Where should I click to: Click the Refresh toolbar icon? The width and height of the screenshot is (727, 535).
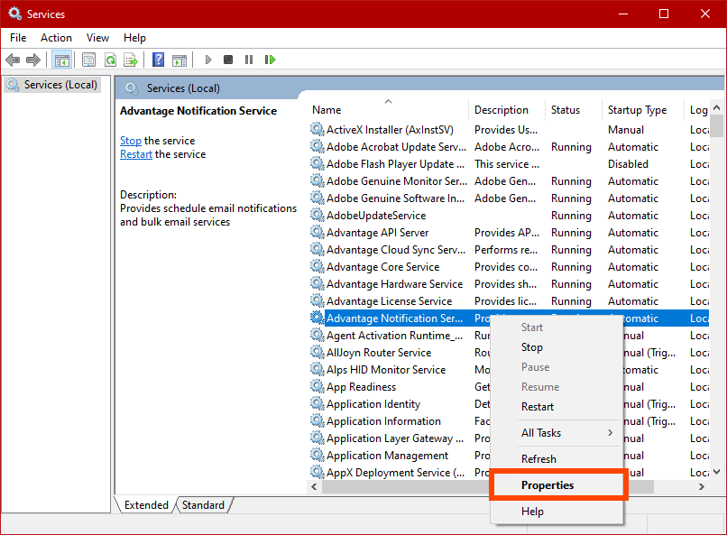click(x=110, y=60)
